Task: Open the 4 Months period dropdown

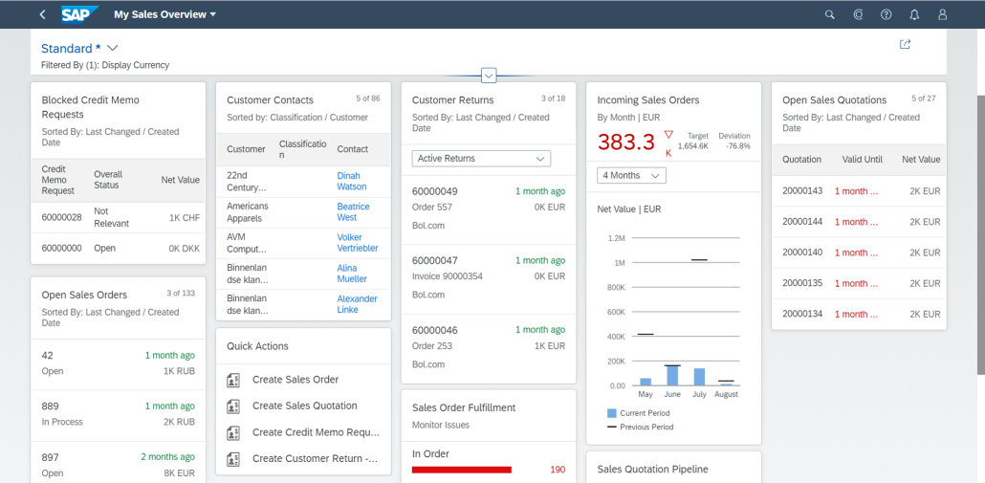Action: (x=631, y=175)
